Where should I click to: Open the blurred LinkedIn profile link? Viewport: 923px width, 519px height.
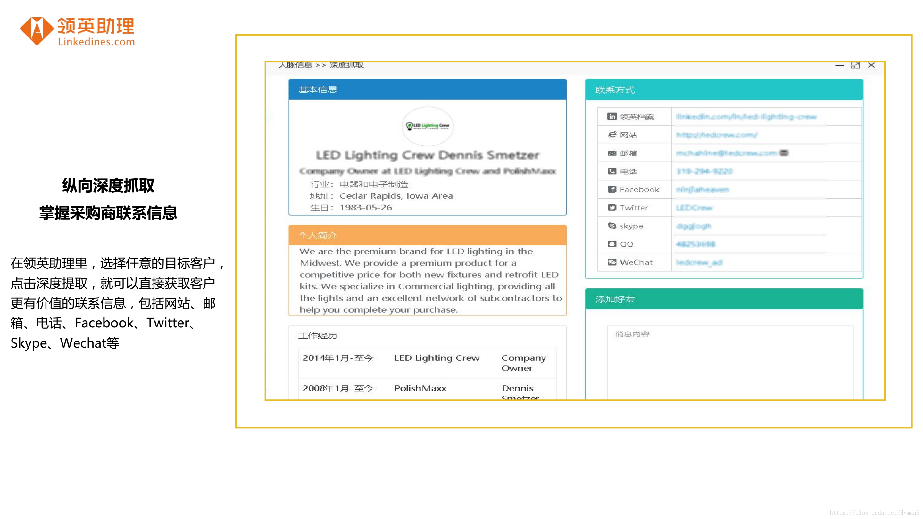pos(746,117)
